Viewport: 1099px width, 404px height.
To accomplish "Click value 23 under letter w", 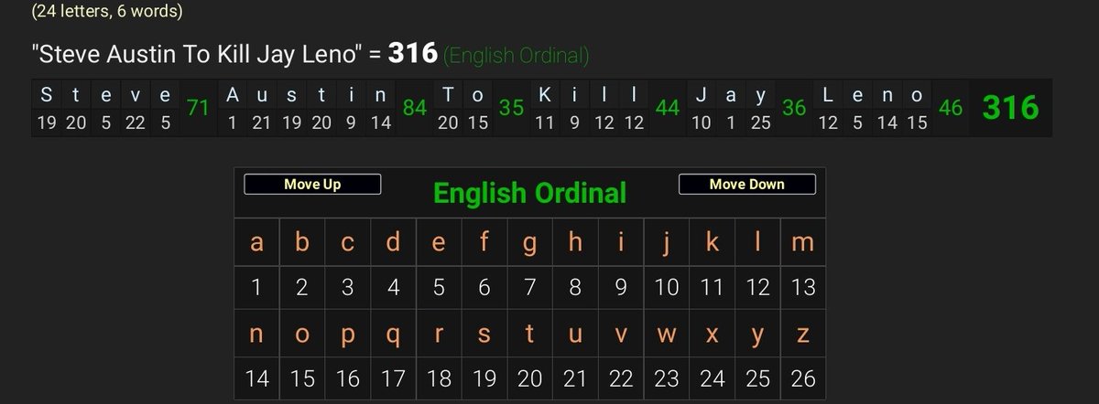I will [667, 378].
